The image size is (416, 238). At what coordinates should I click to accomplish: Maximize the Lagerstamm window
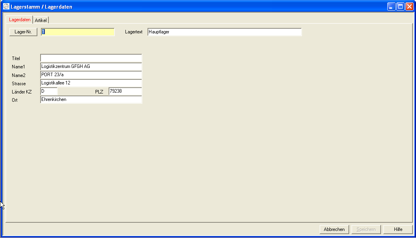point(400,6)
